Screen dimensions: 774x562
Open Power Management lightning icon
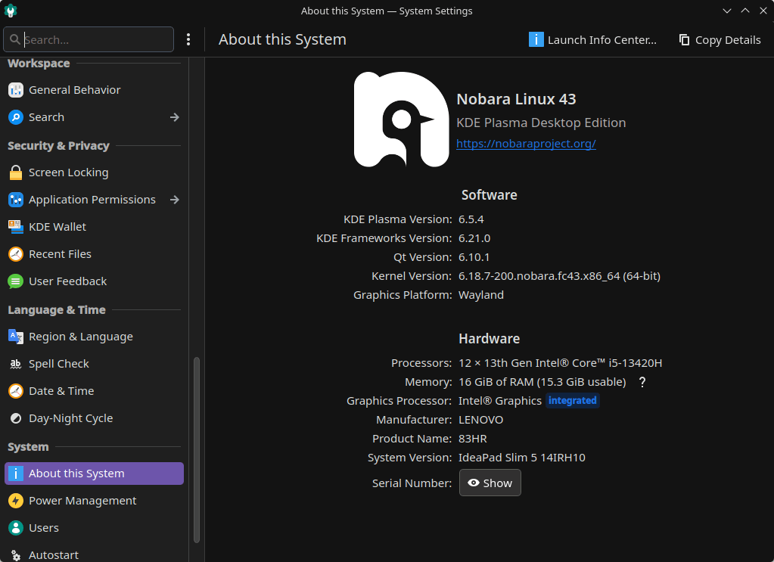pyautogui.click(x=16, y=501)
